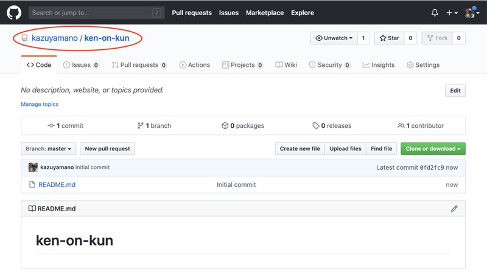Click the Upload files button
Viewport: 487px width, 278px height.
(x=345, y=148)
